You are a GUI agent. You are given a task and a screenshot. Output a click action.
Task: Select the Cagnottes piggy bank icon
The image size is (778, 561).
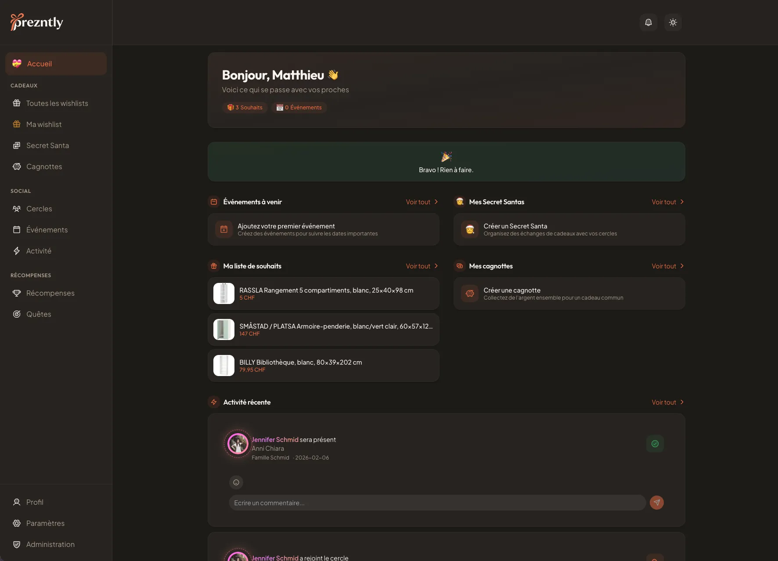[x=17, y=166]
